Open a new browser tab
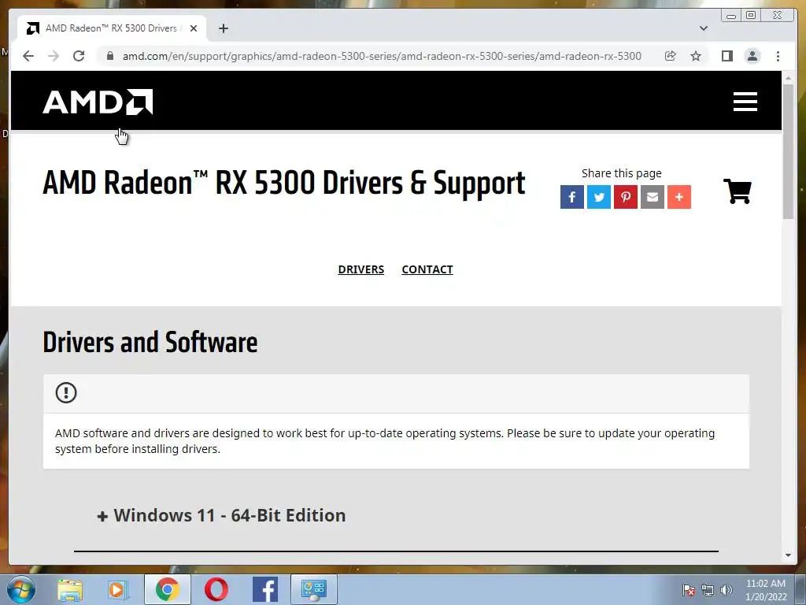The width and height of the screenshot is (806, 605). [223, 28]
